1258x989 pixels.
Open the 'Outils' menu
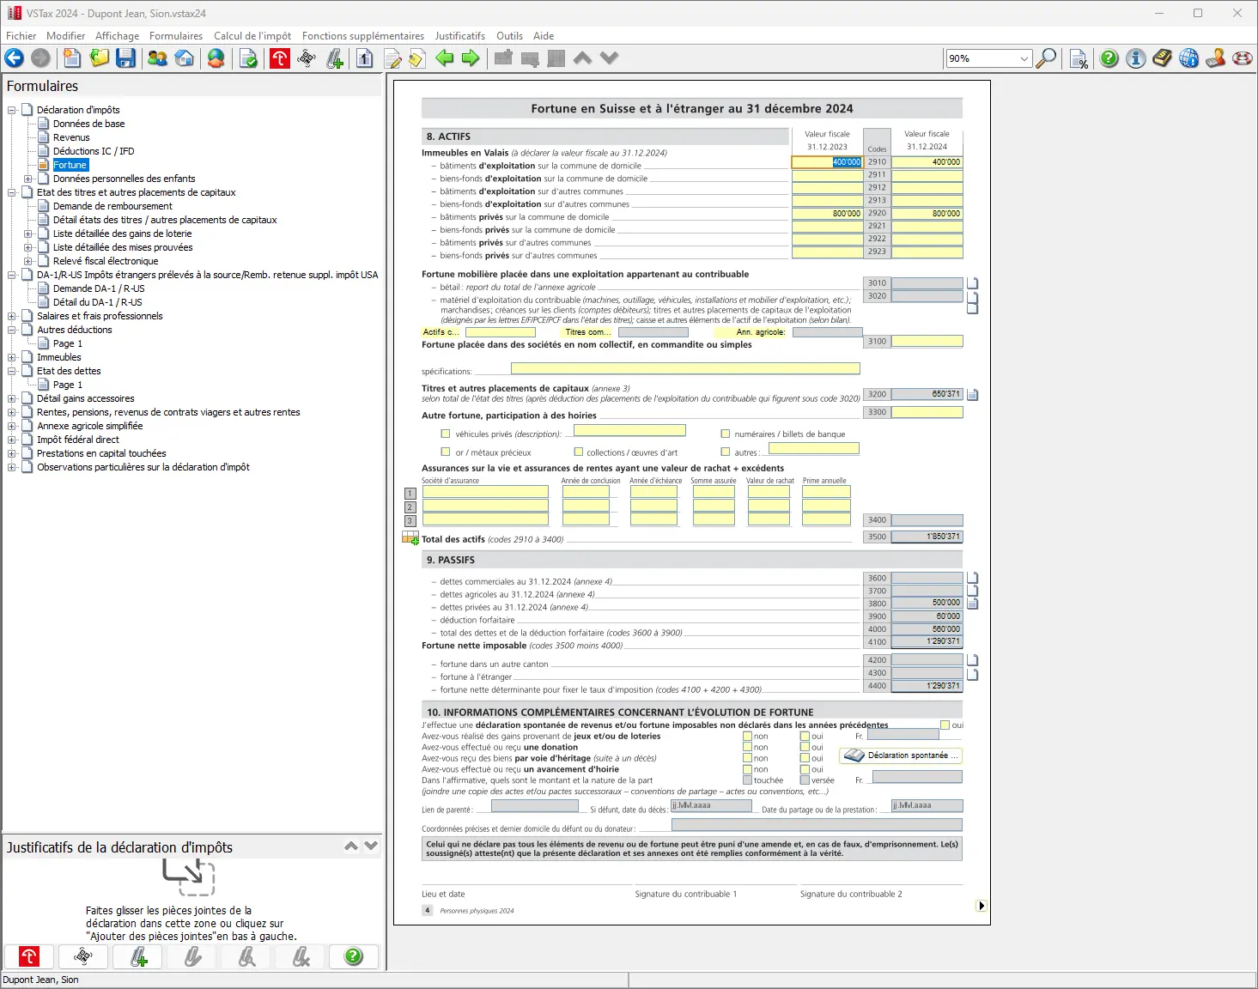pyautogui.click(x=509, y=36)
